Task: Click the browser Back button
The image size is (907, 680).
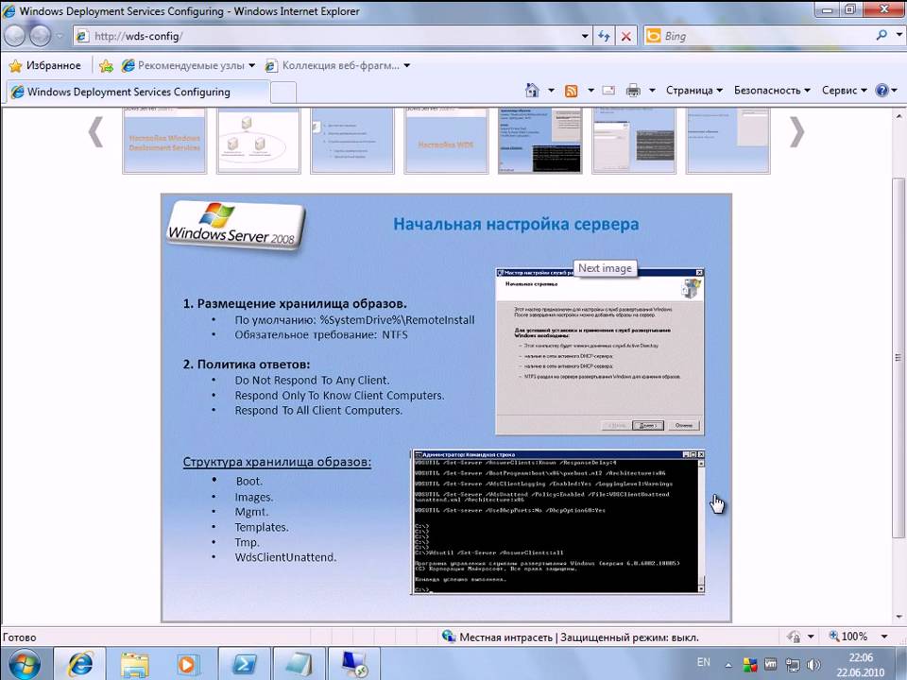Action: 14,37
